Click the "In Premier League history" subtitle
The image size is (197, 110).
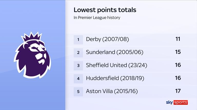97,18
